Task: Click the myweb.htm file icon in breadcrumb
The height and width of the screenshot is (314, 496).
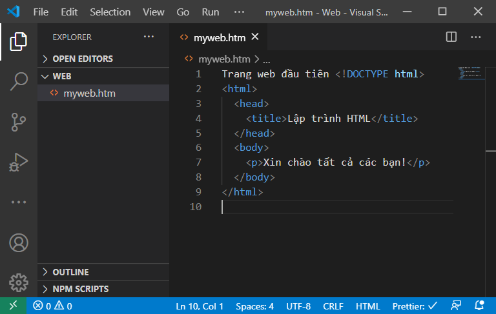Action: click(x=189, y=59)
